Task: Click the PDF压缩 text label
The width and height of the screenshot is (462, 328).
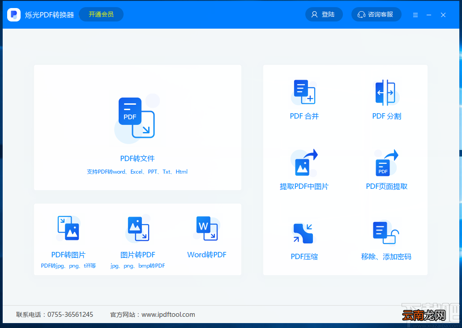Action: (x=304, y=256)
